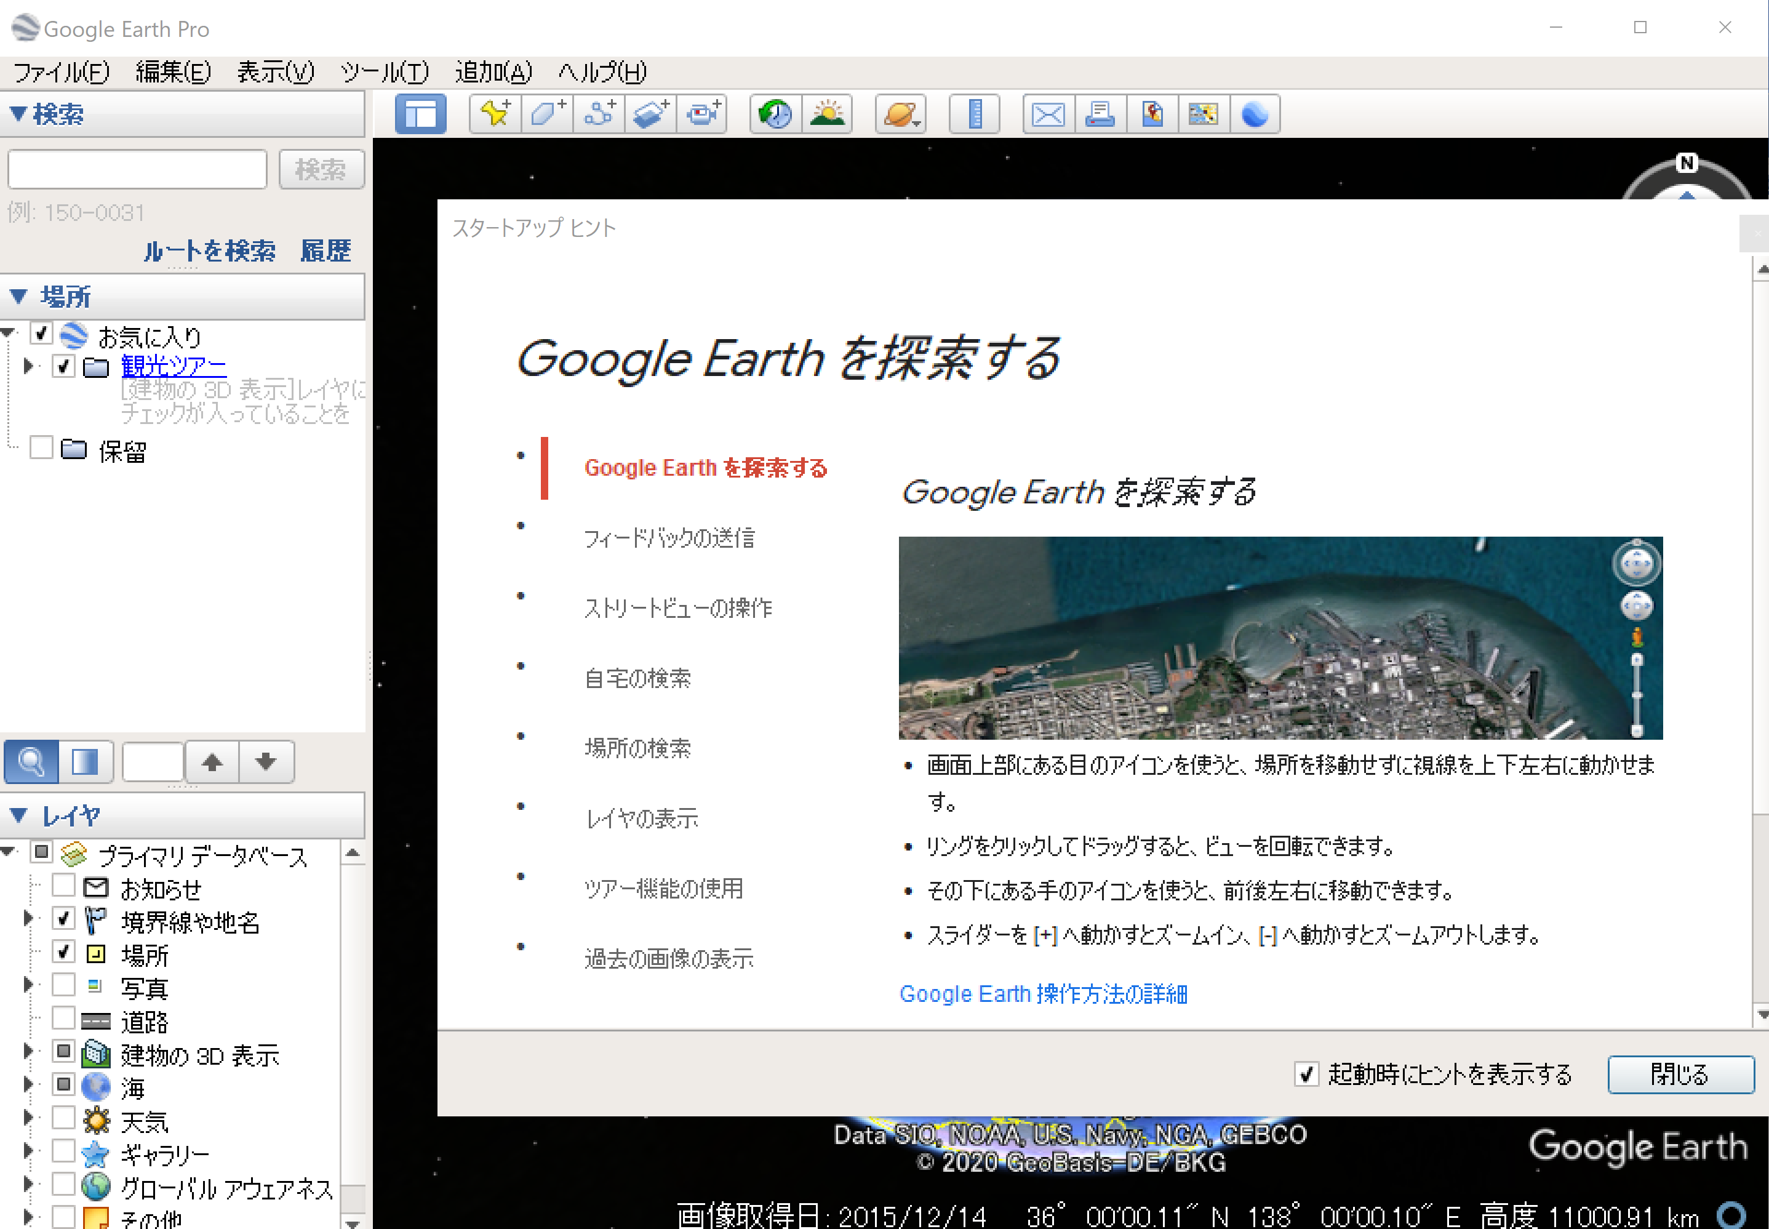Select the Add Path tool
1769x1229 pixels.
pyautogui.click(x=599, y=114)
